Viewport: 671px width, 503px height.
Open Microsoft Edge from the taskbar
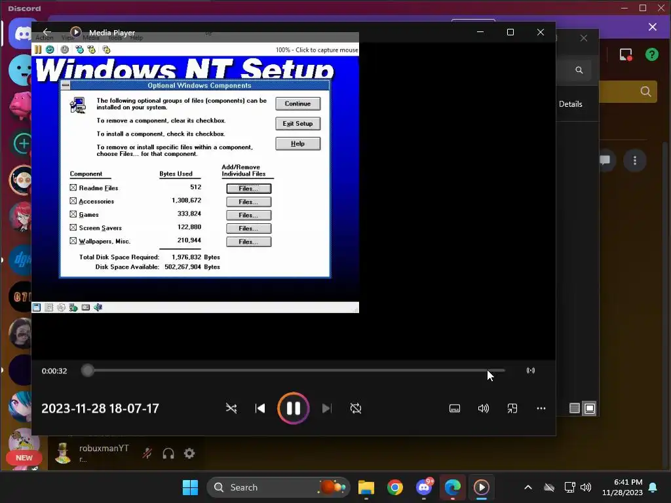(452, 487)
